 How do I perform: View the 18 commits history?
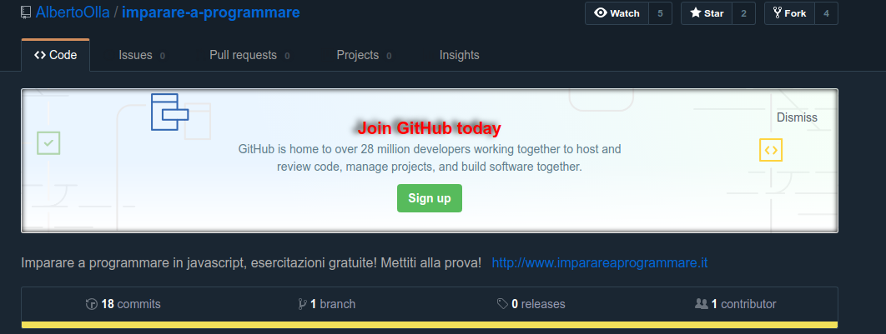[x=123, y=304]
